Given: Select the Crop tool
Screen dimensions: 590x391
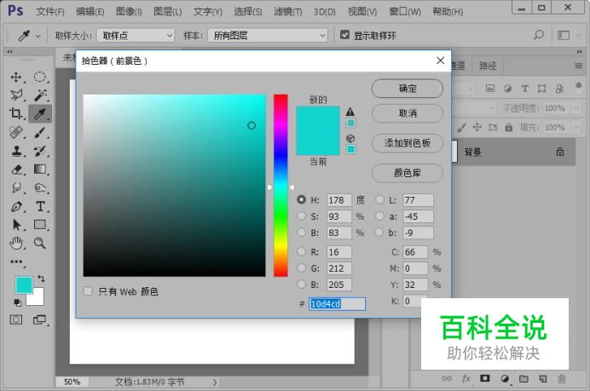Looking at the screenshot, I should (16, 113).
